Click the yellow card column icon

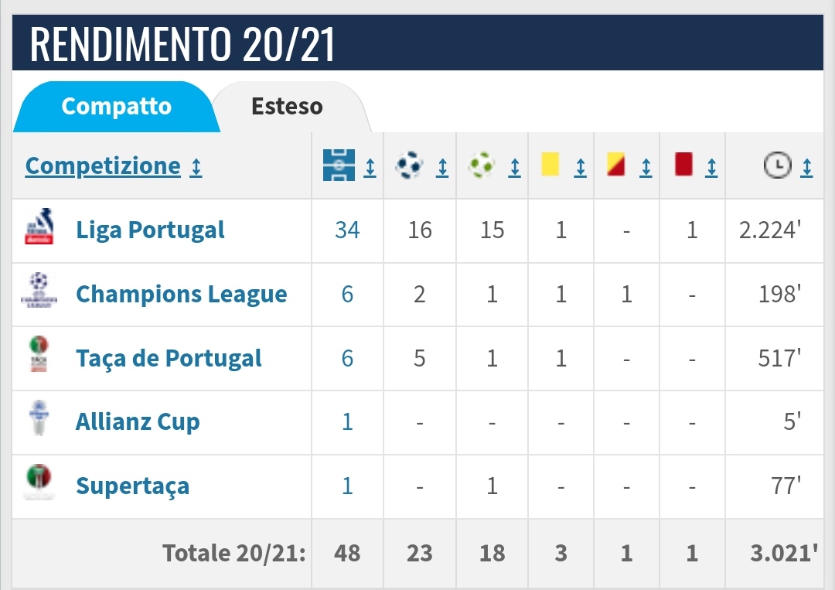550,164
